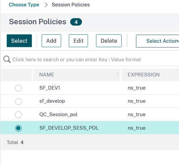Click the Delete button
The height and width of the screenshot is (165, 179).
pyautogui.click(x=109, y=41)
